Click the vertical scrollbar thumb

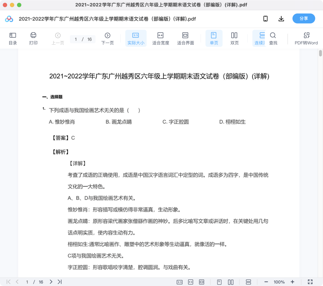[x=320, y=53]
